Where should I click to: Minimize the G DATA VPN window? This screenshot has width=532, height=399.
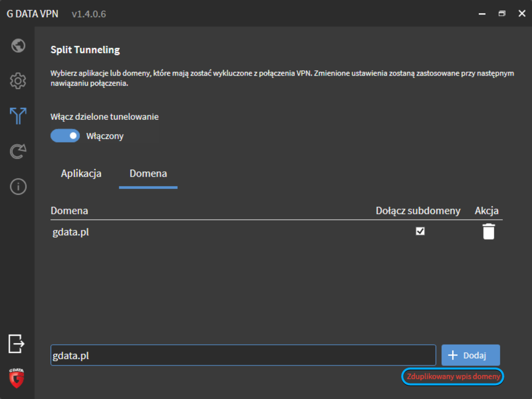tap(482, 14)
